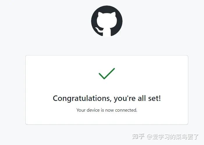Click the @ symbol in the watermark
The width and height of the screenshot is (204, 145).
[150, 137]
